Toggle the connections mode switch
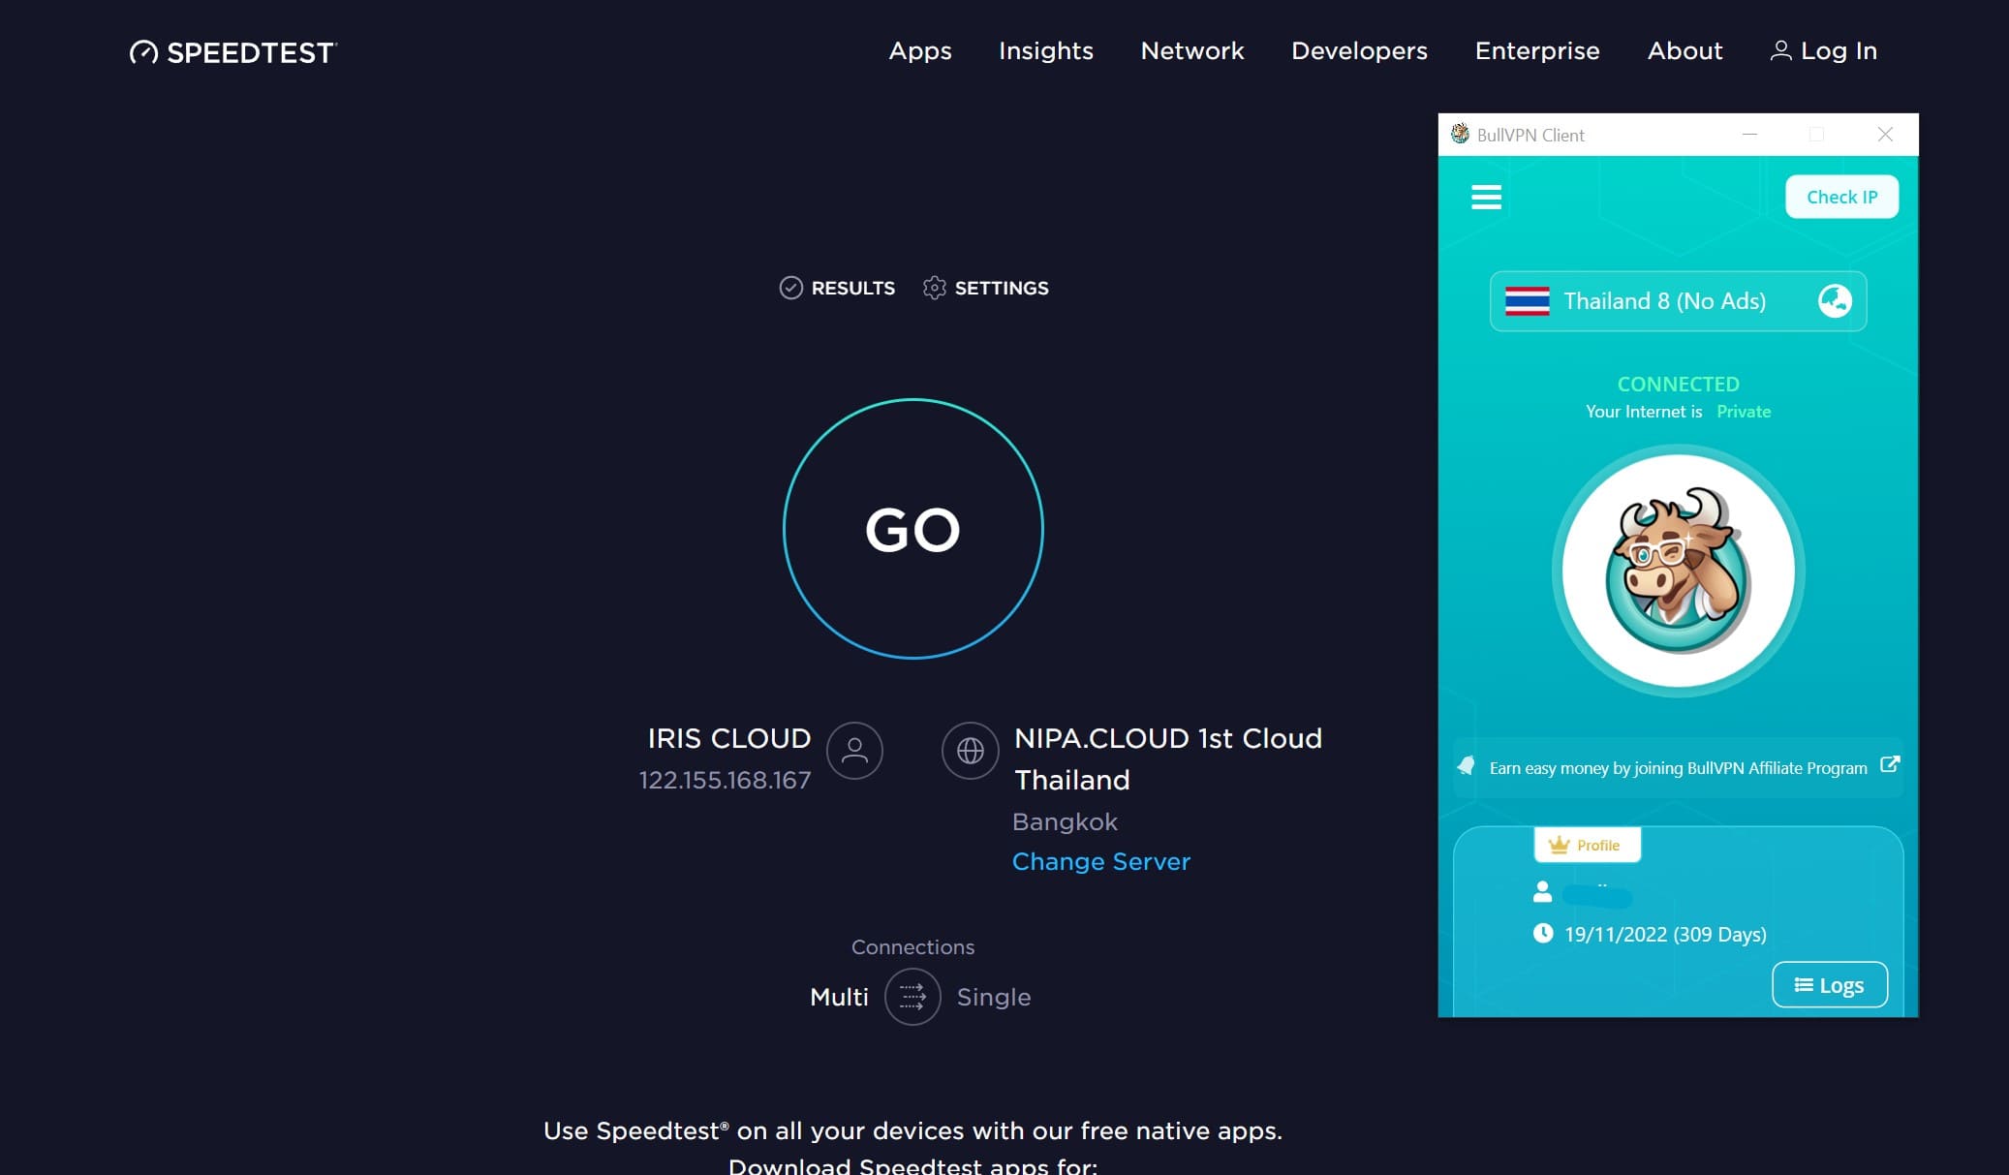This screenshot has width=2009, height=1175. pos(912,997)
